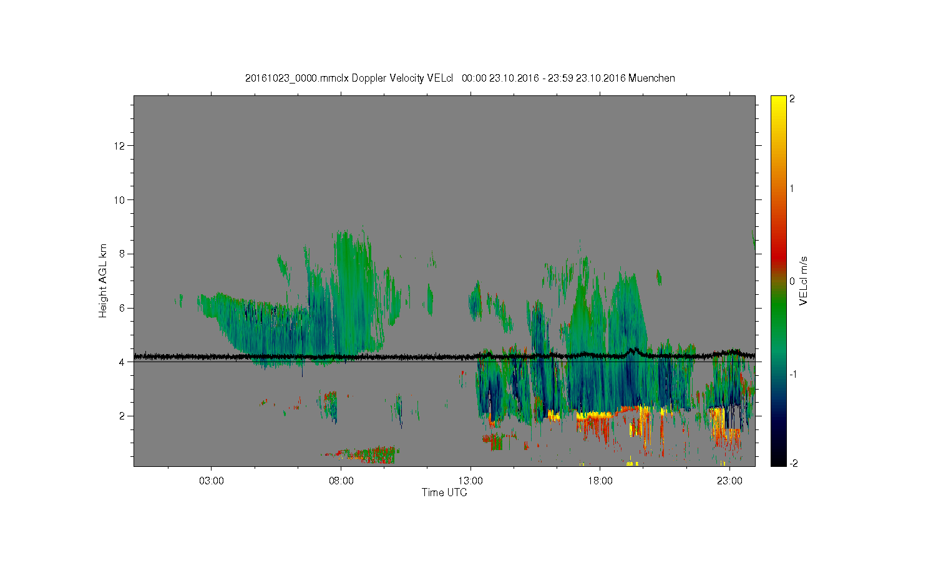Select the 13:00 time tick label
Viewport: 936px width, 561px height.
coord(470,481)
